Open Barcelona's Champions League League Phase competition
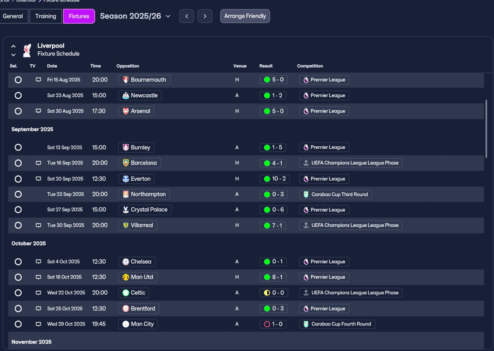 tap(351, 163)
